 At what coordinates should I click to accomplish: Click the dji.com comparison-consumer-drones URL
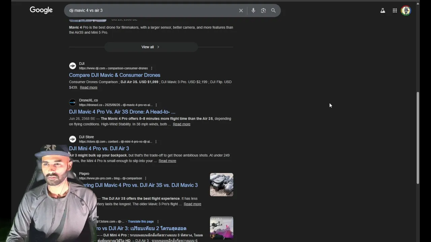[113, 68]
